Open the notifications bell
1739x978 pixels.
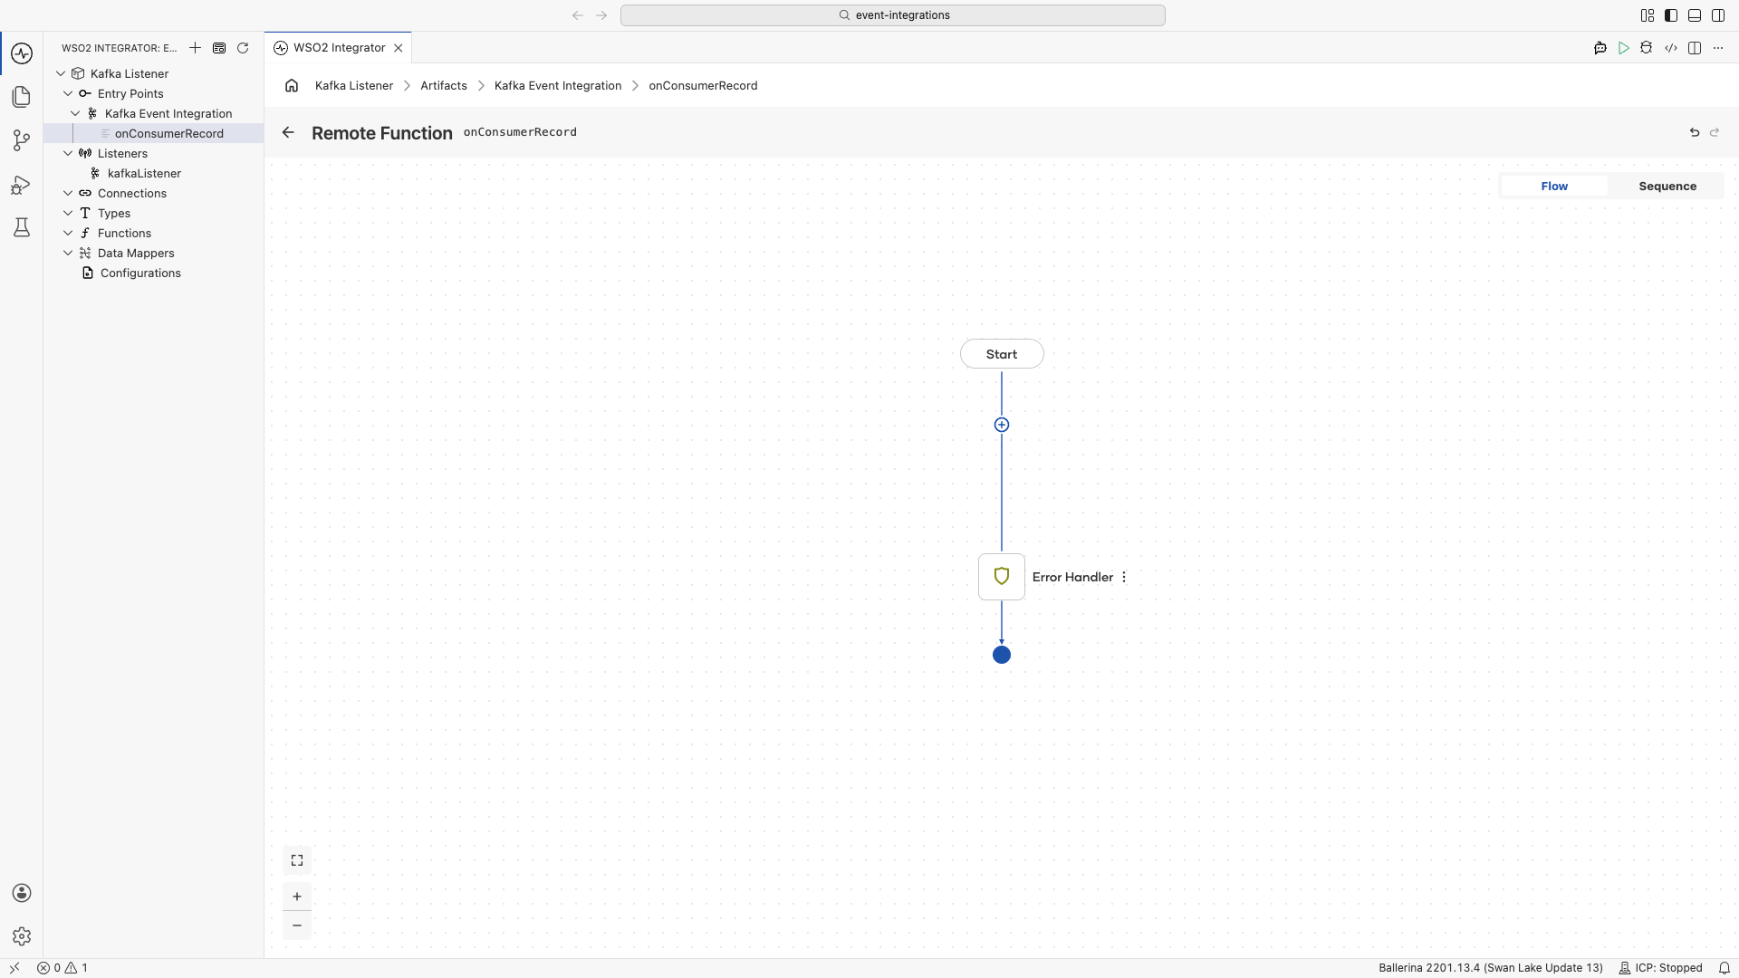pos(1725,968)
